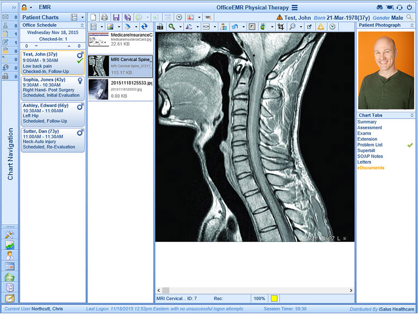Click the doctor with plus icon
The image size is (418, 314).
point(223,27)
